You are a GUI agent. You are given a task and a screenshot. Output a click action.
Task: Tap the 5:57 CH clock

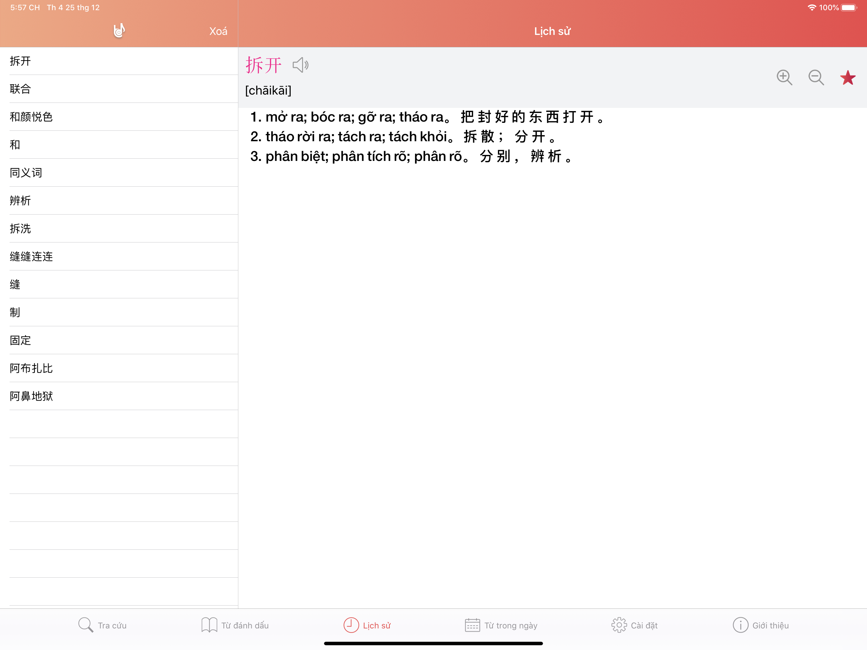pos(25,7)
